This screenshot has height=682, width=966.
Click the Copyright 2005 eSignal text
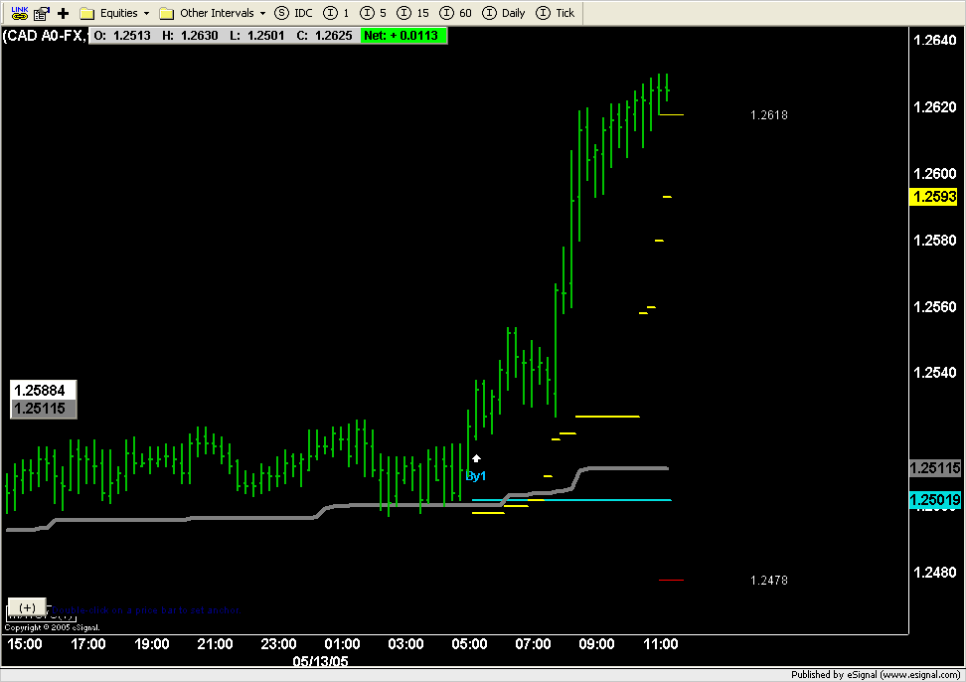coord(52,627)
